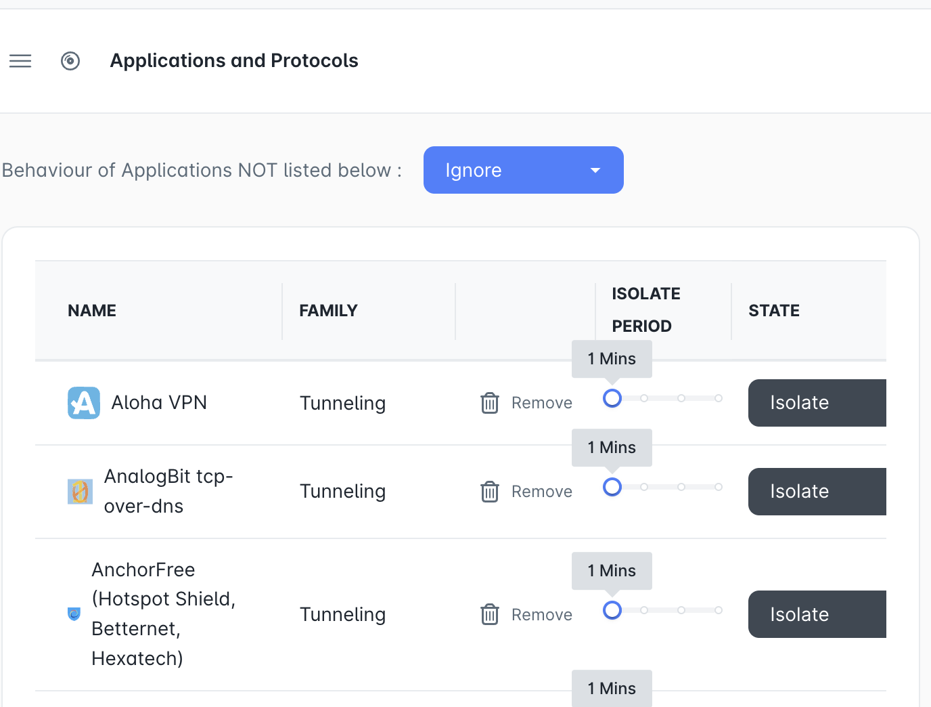Open the hamburger menu icon
Viewport: 931px width, 707px height.
[20, 61]
